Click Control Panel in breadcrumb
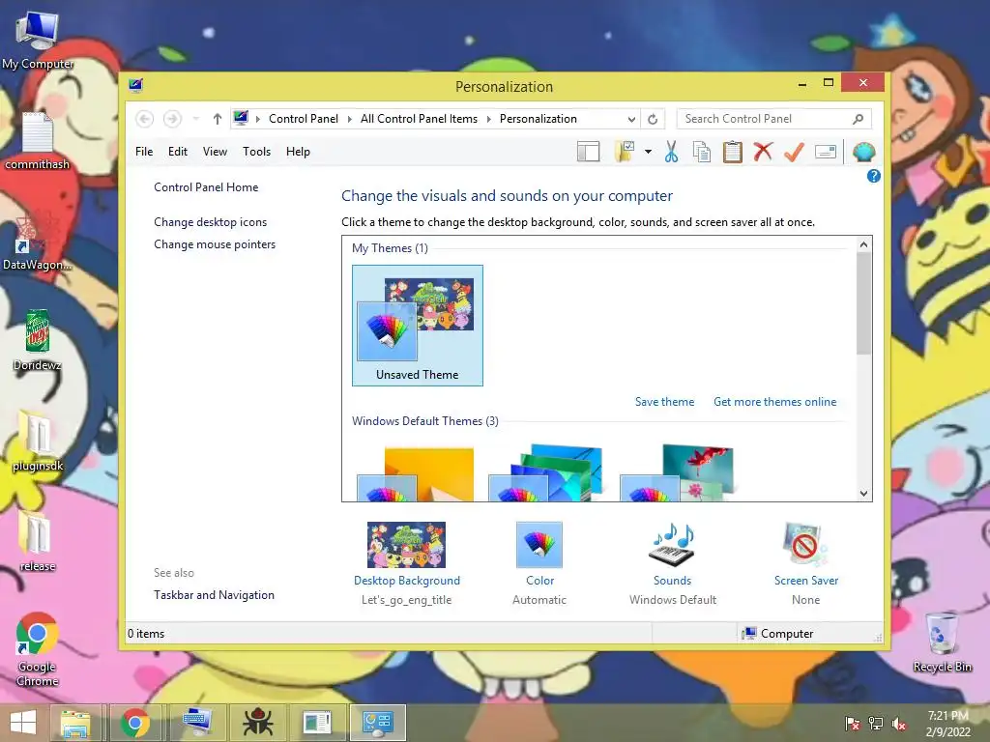Image resolution: width=990 pixels, height=742 pixels. click(x=303, y=119)
